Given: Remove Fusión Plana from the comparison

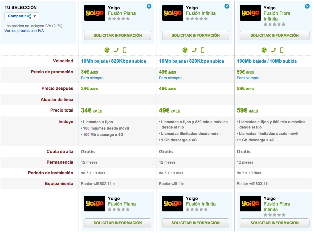Looking at the screenshot, I should [149, 6].
